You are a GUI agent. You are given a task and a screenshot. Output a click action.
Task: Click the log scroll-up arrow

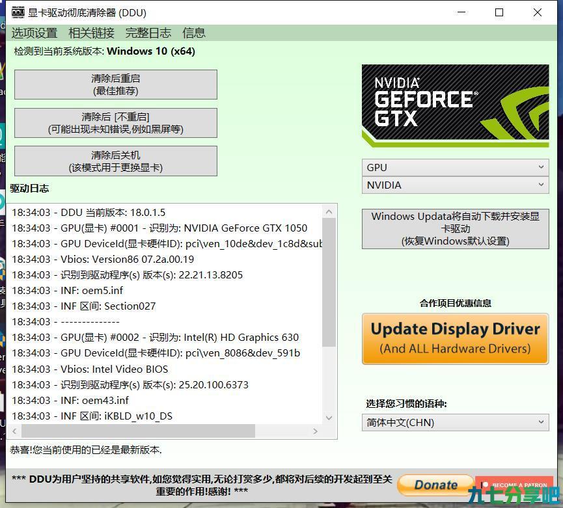(329, 212)
